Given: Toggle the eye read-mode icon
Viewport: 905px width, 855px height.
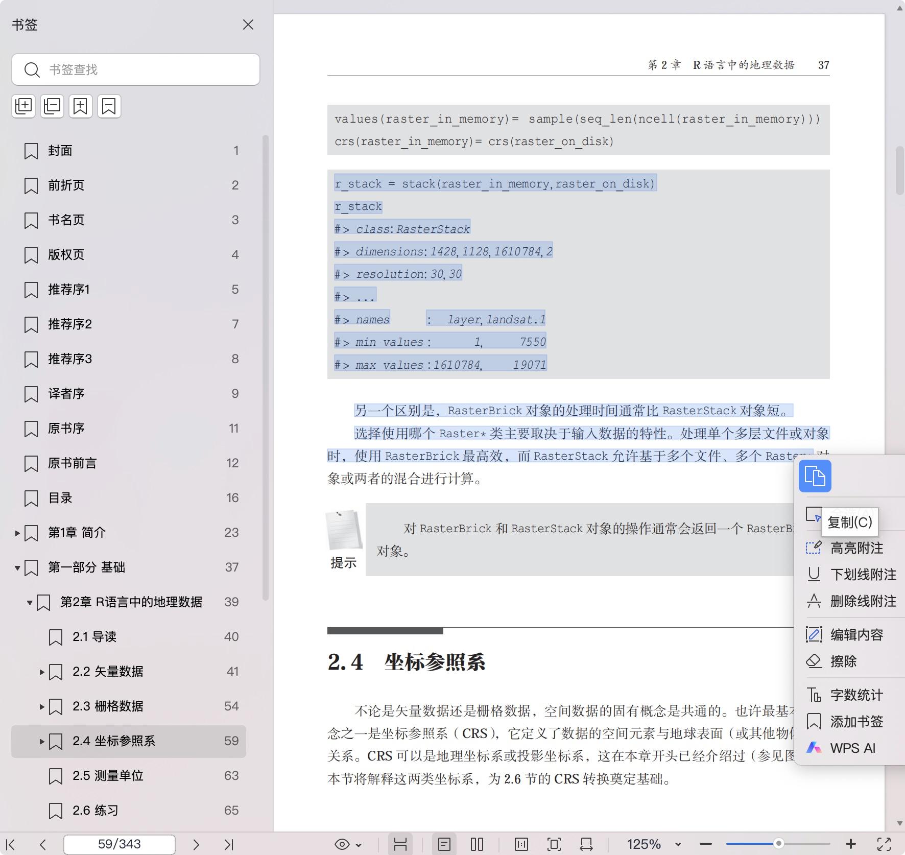Looking at the screenshot, I should (x=343, y=844).
